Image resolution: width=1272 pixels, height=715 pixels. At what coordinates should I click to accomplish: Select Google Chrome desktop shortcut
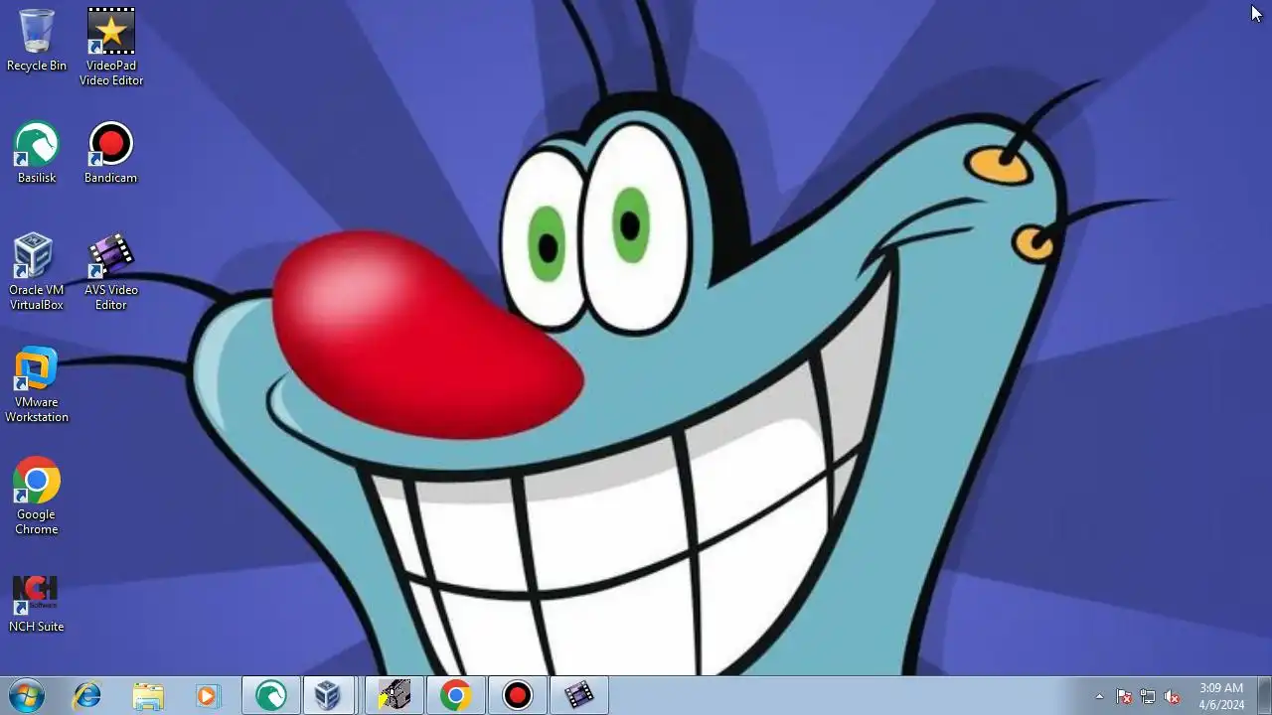(x=37, y=497)
